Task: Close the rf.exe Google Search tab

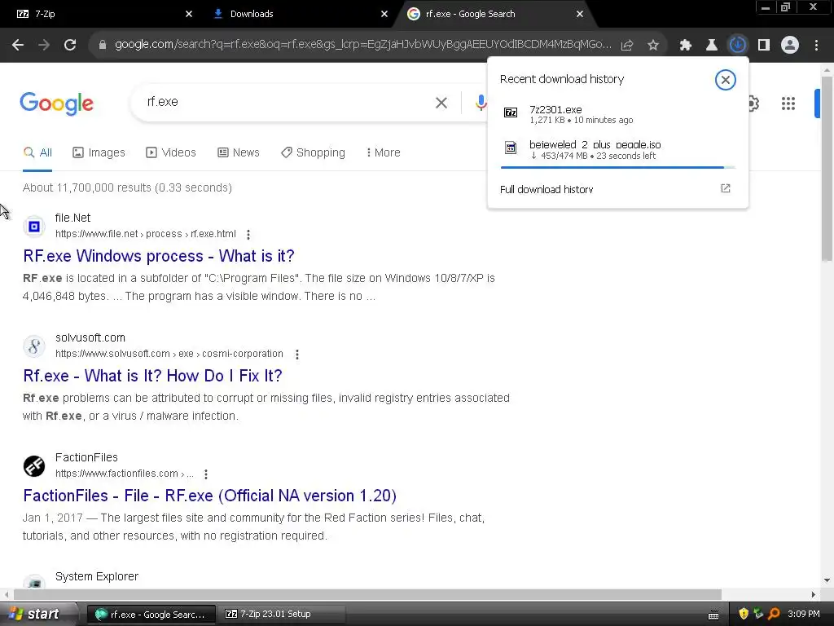Action: point(580,14)
